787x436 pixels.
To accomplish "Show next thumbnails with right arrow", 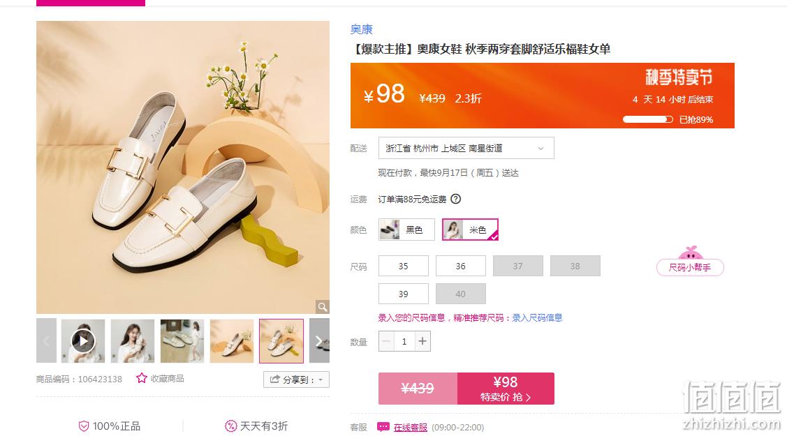I will click(x=319, y=341).
